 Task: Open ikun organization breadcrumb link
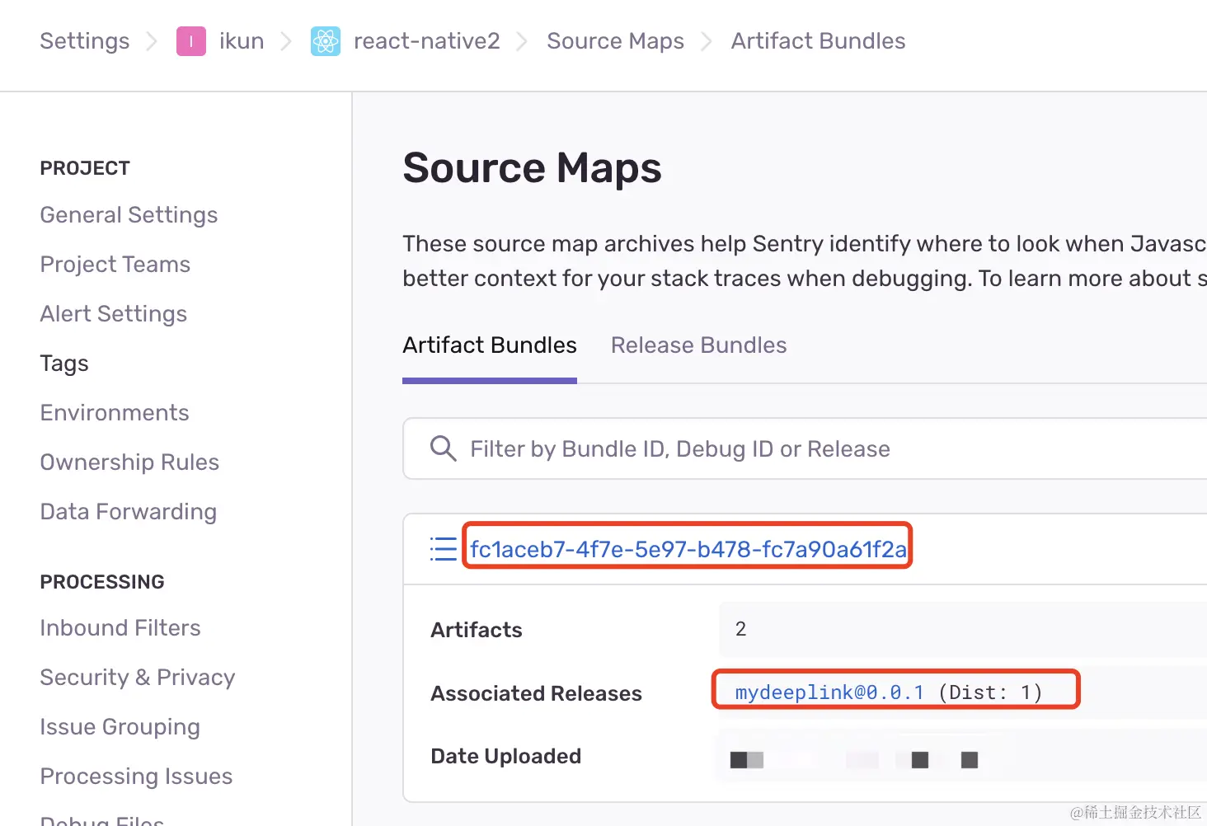click(242, 41)
